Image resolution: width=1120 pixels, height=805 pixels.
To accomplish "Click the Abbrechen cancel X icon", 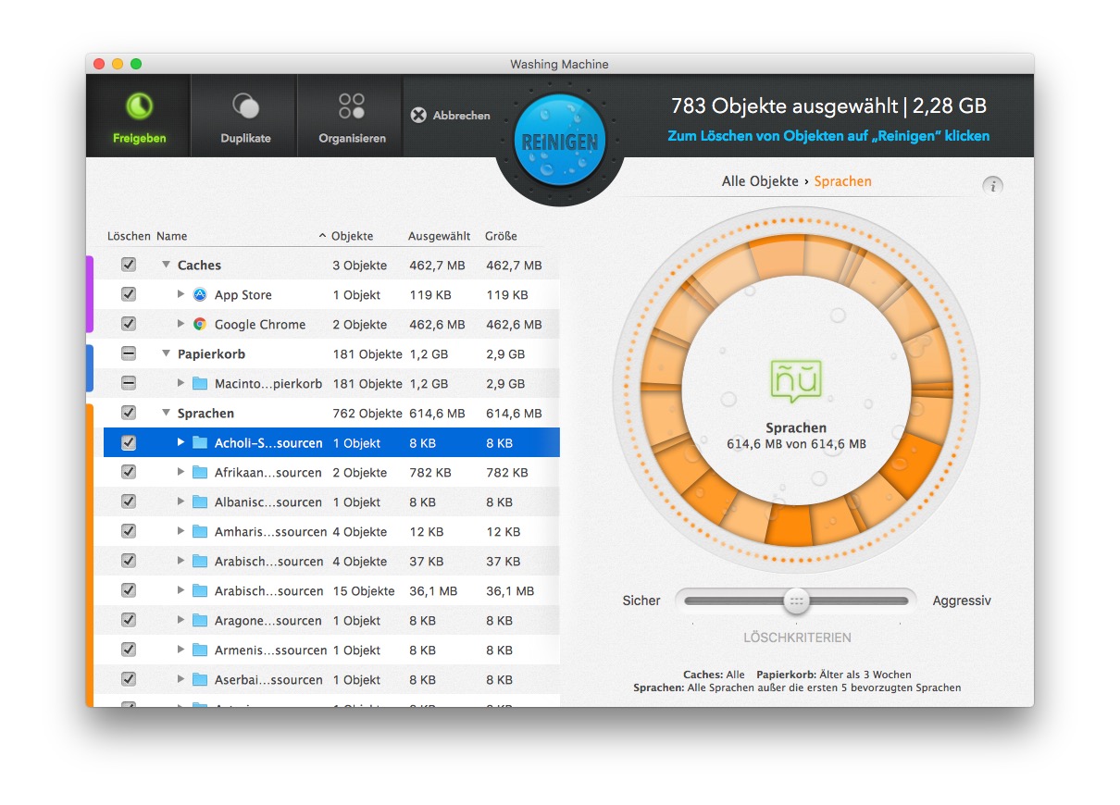I will click(418, 116).
